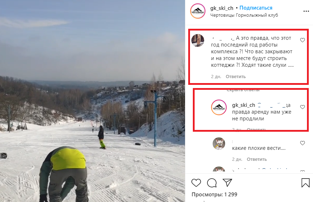313x202 pixels.
Task: Reply to "какие плохие вести" comment
Action: tap(257, 159)
